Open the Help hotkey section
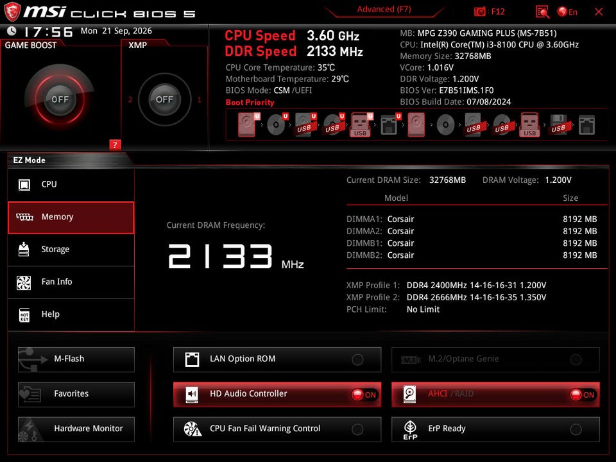 71,314
